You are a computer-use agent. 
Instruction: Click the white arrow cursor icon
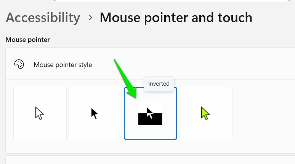39,113
